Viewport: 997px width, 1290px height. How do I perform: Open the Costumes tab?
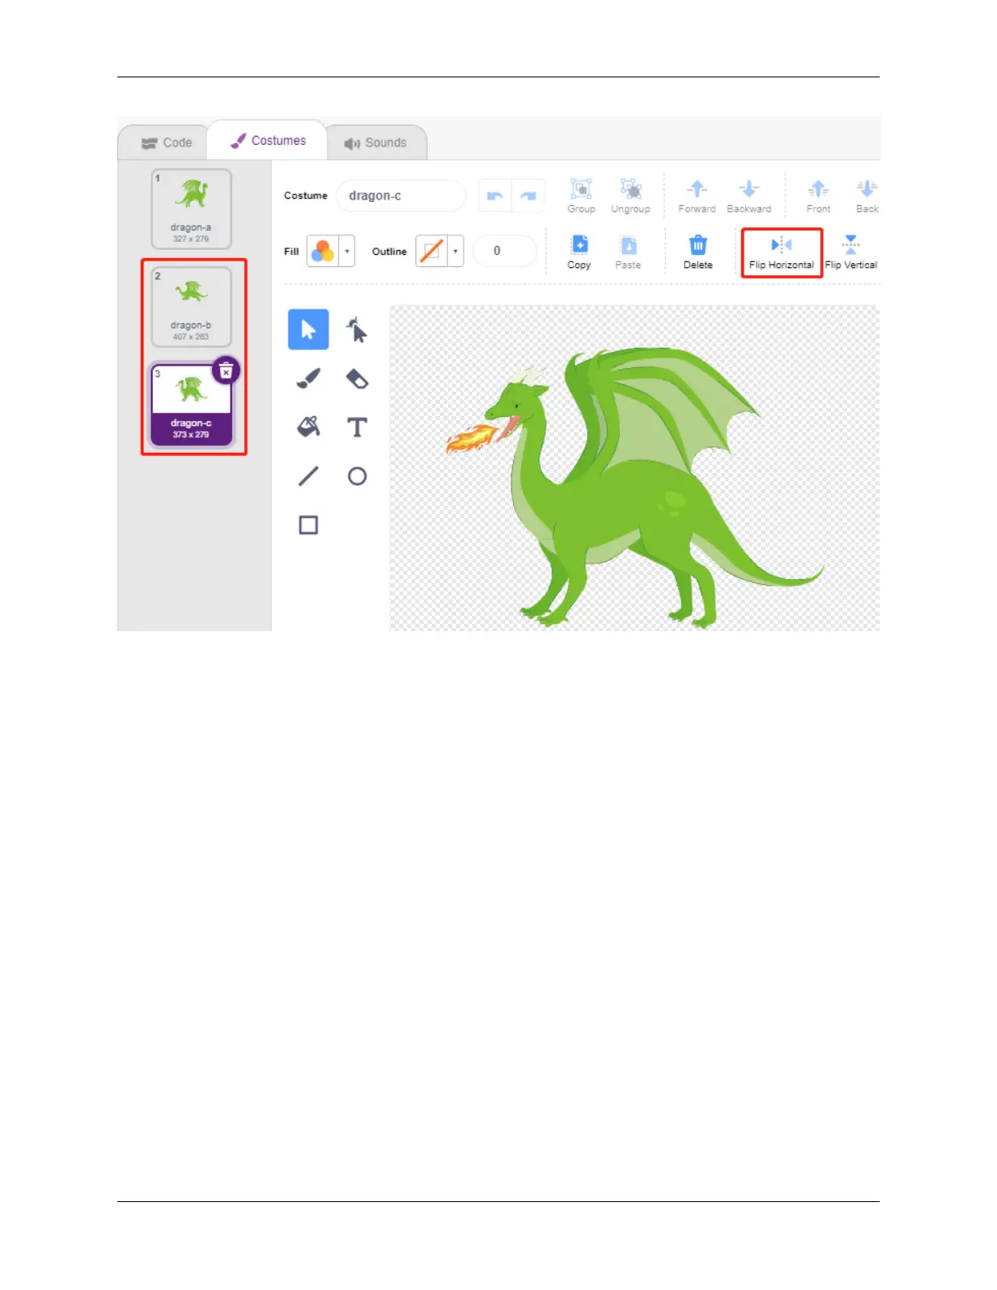268,141
